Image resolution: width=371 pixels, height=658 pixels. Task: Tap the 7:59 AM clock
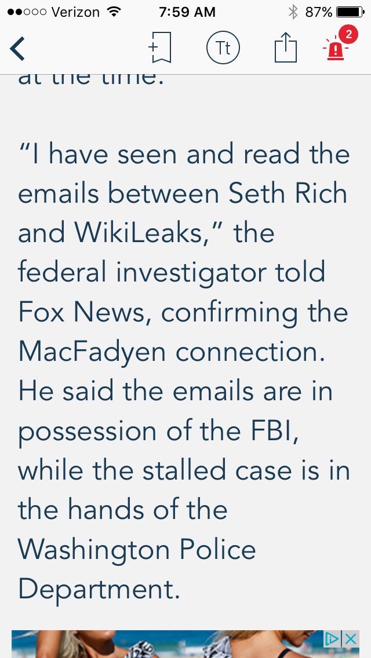pos(187,12)
